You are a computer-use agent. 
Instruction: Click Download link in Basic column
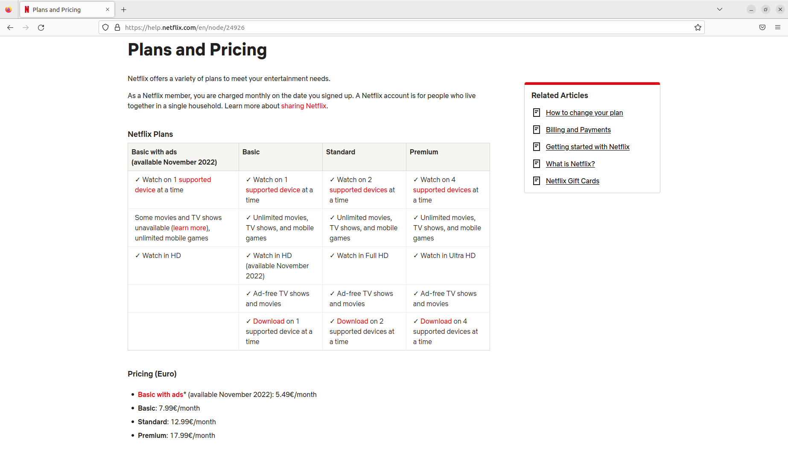click(269, 321)
